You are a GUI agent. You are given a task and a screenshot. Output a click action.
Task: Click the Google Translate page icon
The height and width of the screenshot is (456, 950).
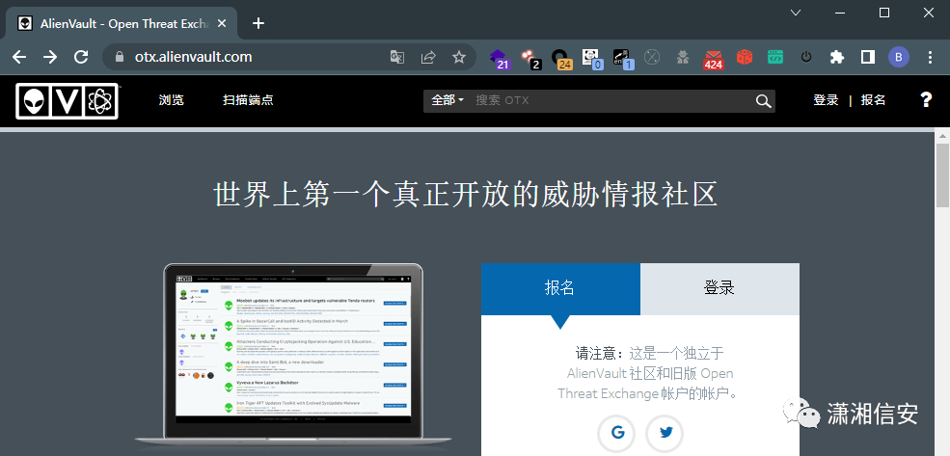(x=396, y=57)
